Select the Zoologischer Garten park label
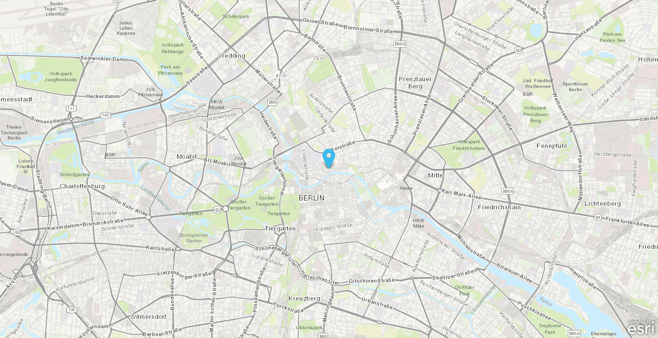This screenshot has height=338, width=658. [194, 238]
